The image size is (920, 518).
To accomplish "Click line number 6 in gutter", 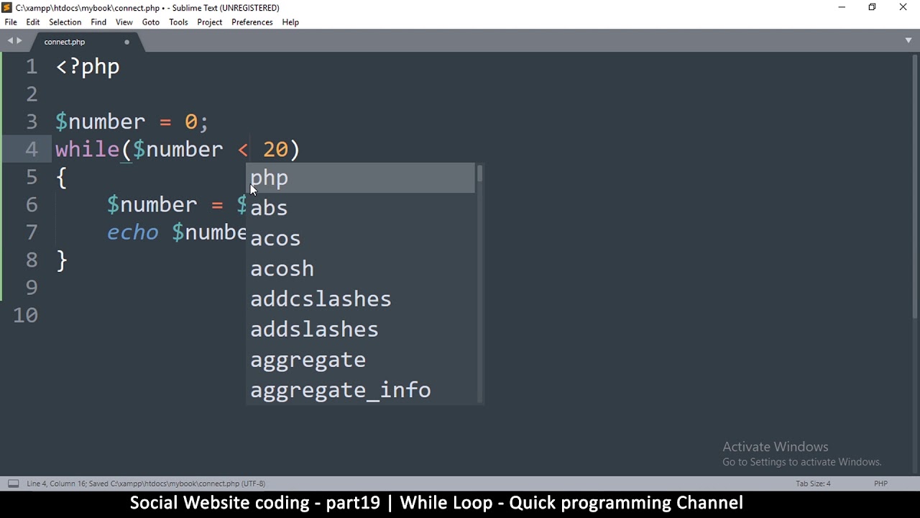I will tap(32, 204).
